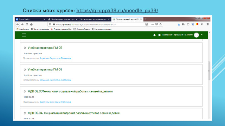
Task: Open the library icon in browser toolbar
Action: [x=184, y=24]
